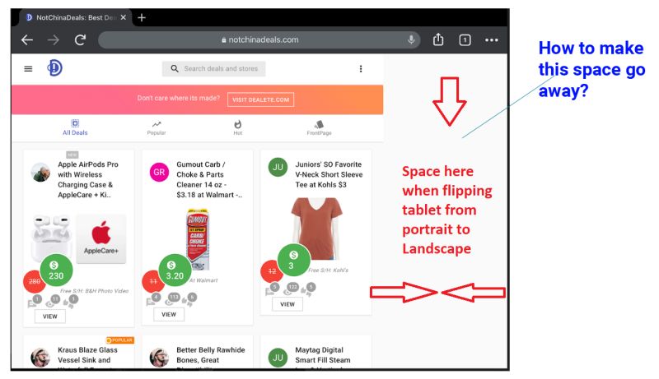Open the Juniors' SO Favorite V-Neck Tee title
The width and height of the screenshot is (659, 379).
(329, 174)
